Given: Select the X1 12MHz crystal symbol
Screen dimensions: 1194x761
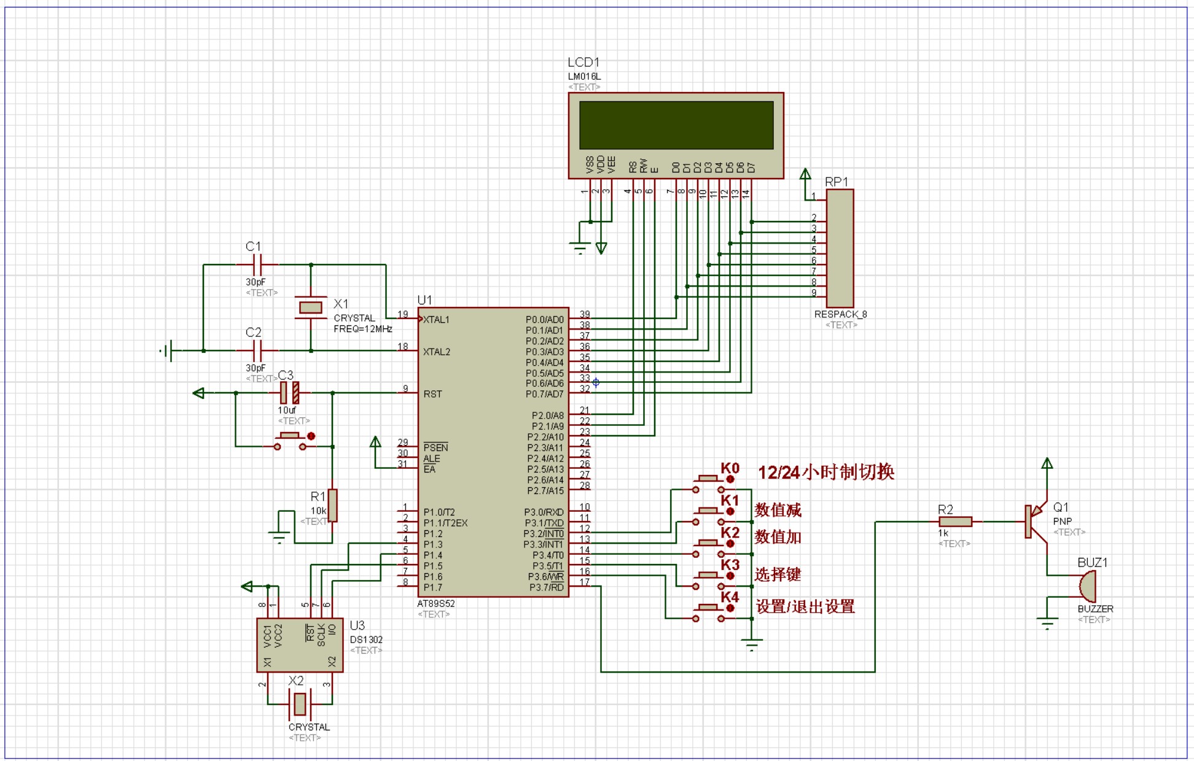Looking at the screenshot, I should [x=311, y=307].
